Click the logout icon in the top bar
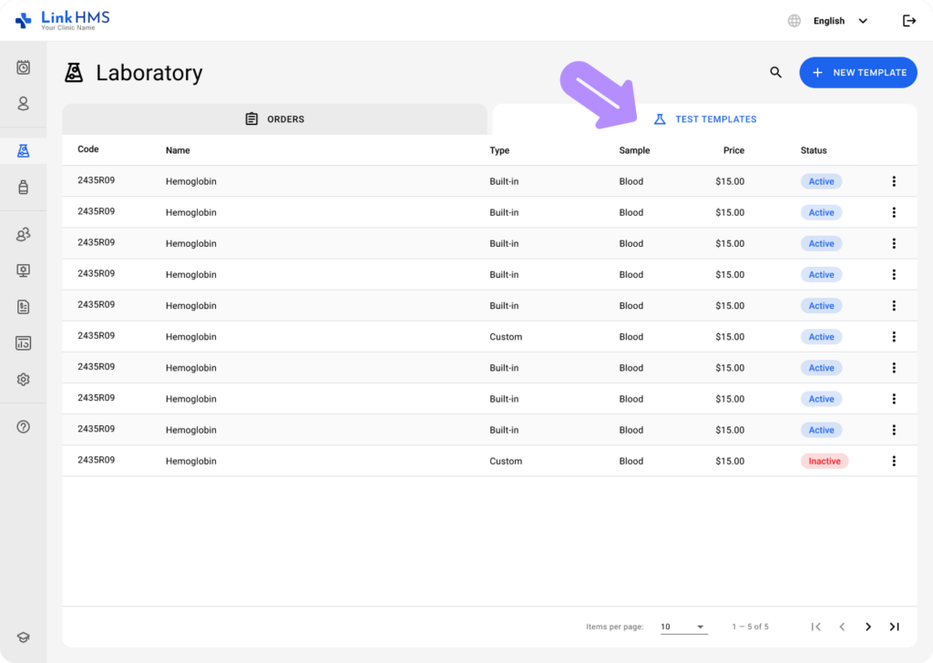 tap(908, 20)
